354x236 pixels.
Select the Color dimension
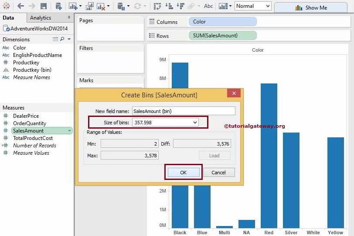point(20,48)
